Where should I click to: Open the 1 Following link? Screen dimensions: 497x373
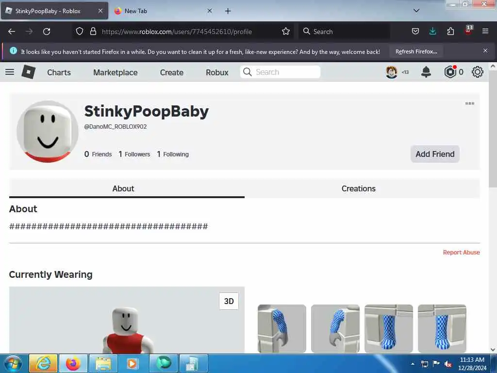[173, 154]
